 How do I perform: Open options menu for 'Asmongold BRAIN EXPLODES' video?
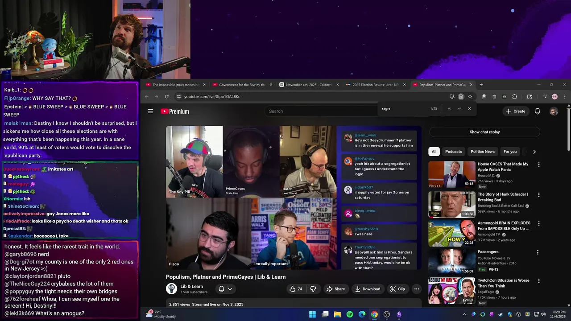point(538,223)
